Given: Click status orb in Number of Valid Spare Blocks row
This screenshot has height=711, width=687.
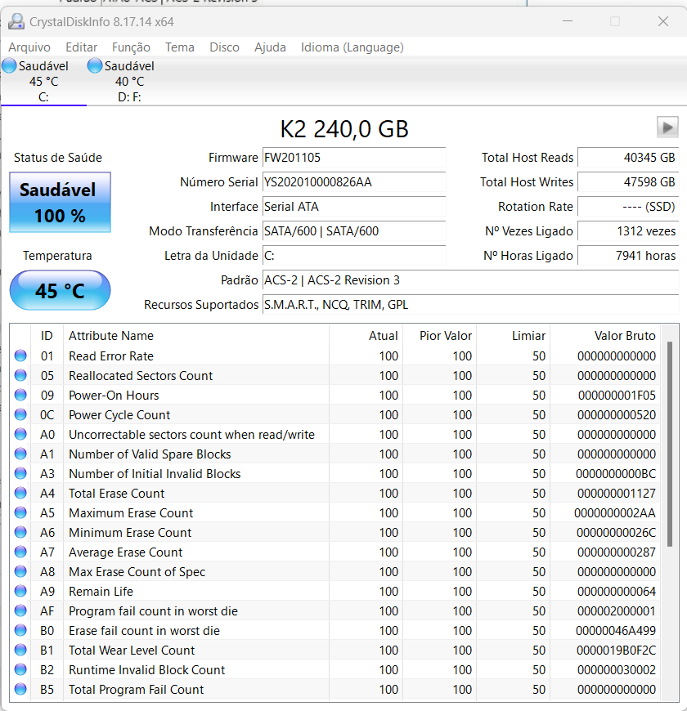Looking at the screenshot, I should [20, 454].
